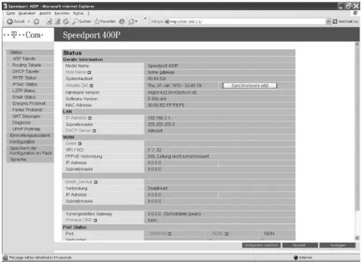Viewport: 361px width, 262px height.
Task: Open L2TP Status in sidebar
Action: 30,90
